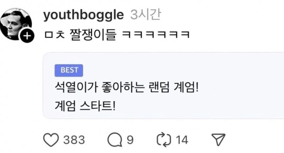Tap the word 스타트! in the quote
The height and width of the screenshot is (153, 284).
[97, 106]
